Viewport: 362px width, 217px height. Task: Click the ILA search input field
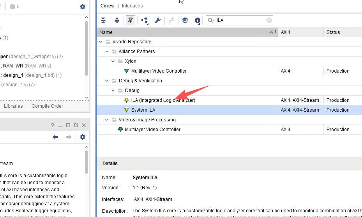pyautogui.click(x=240, y=20)
